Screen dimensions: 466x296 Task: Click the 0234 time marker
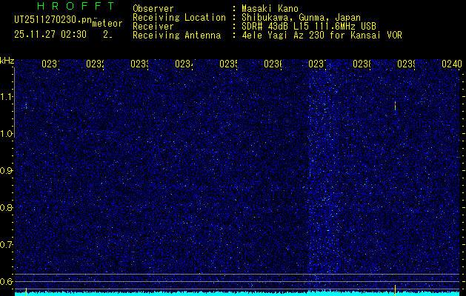(x=184, y=64)
